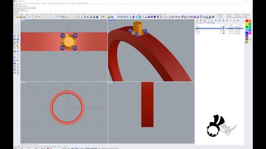Switch to the Mesh Tools toolbar tab
This screenshot has height=149, width=266.
[91, 14]
